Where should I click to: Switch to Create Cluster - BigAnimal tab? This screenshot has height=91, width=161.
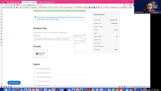(29, 2)
